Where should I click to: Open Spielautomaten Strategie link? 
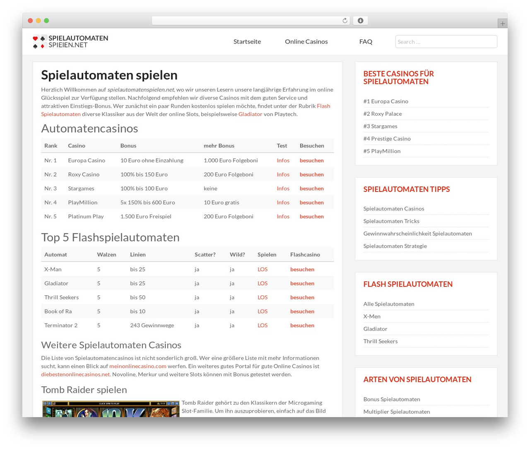(395, 246)
